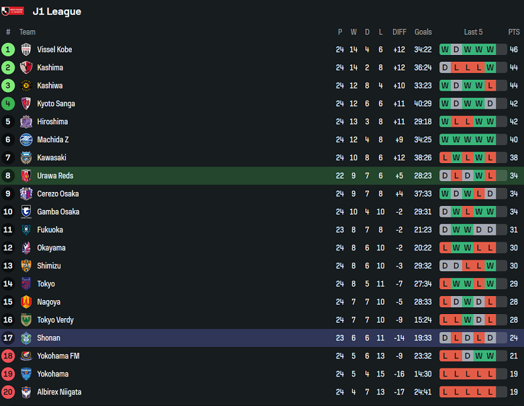Open the Cerezo Osaka team page
This screenshot has height=406, width=524.
click(58, 194)
